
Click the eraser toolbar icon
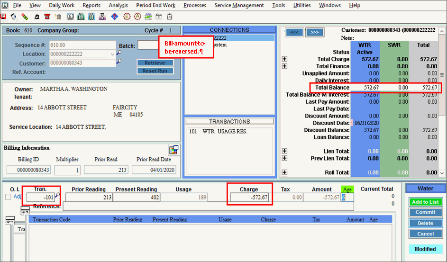click(x=25, y=17)
